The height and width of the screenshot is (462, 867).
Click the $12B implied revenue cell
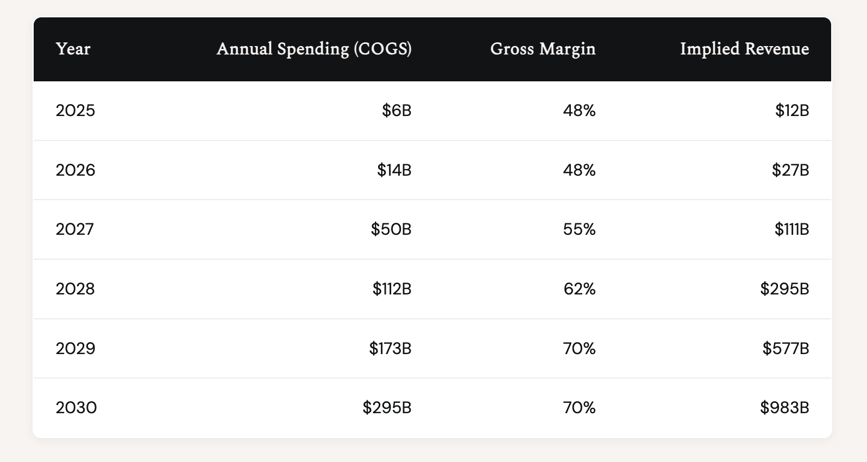(x=792, y=111)
